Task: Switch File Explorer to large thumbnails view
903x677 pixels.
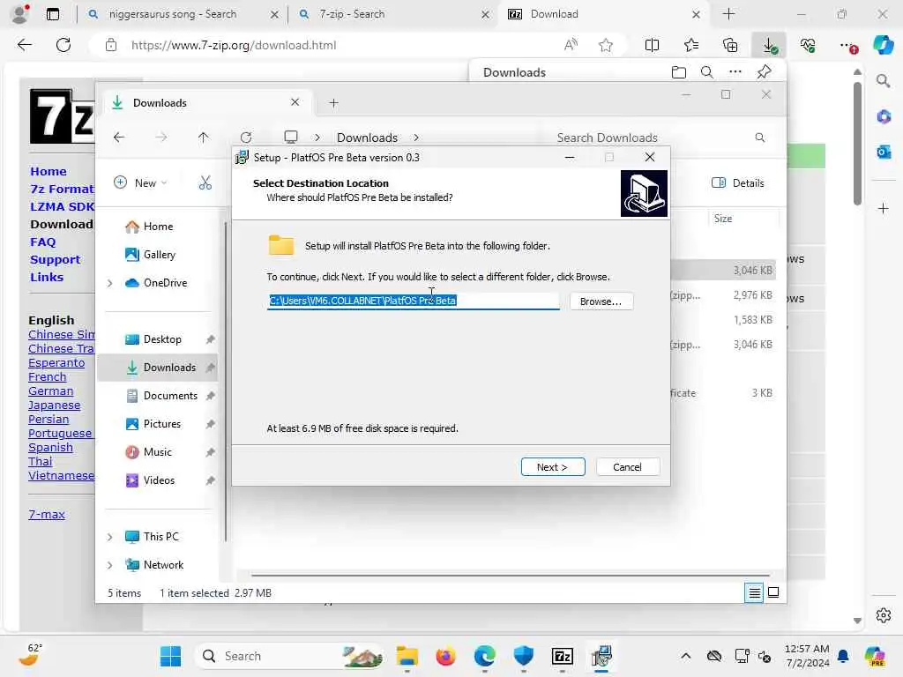Action: 773,592
